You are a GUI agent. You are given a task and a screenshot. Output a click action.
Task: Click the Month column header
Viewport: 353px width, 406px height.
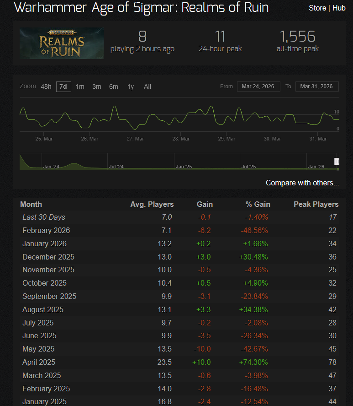pyautogui.click(x=31, y=204)
